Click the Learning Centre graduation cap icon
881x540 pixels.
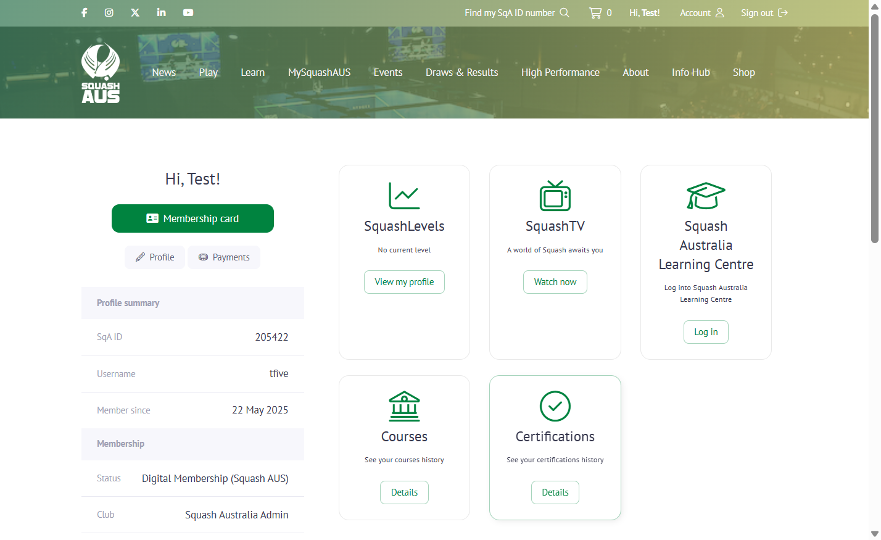[706, 196]
